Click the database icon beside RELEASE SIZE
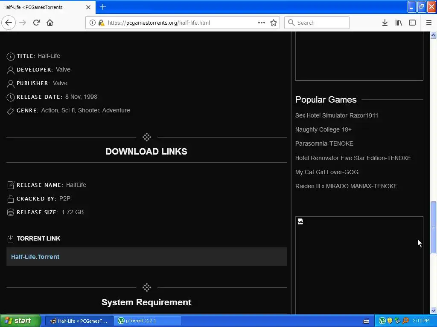The height and width of the screenshot is (327, 437). coord(10,212)
